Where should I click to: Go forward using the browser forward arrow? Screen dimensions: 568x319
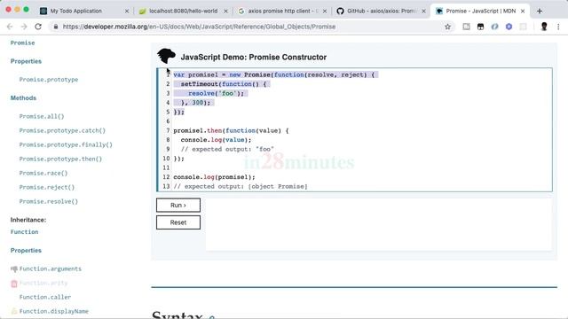click(x=24, y=27)
